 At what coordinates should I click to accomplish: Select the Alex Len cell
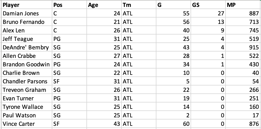(x=27, y=30)
